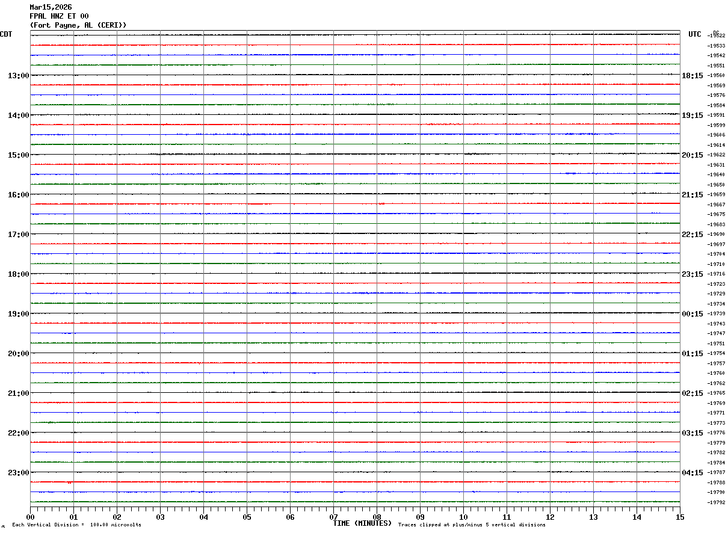Image resolution: width=728 pixels, height=533 pixels.
Task: Click the CDT timezone label
Action: pyautogui.click(x=6, y=34)
